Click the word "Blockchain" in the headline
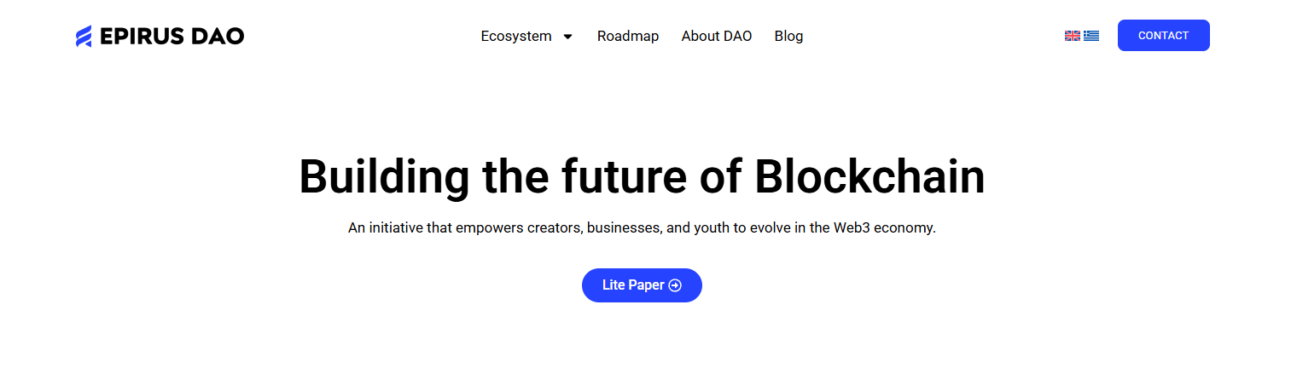 pos(870,176)
